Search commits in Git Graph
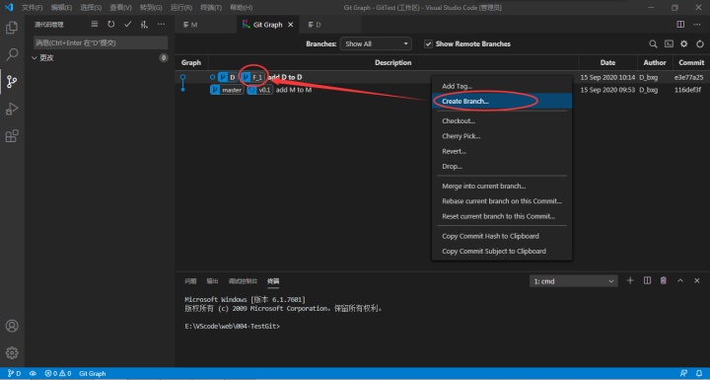Viewport: 710px width, 380px height. pos(653,44)
